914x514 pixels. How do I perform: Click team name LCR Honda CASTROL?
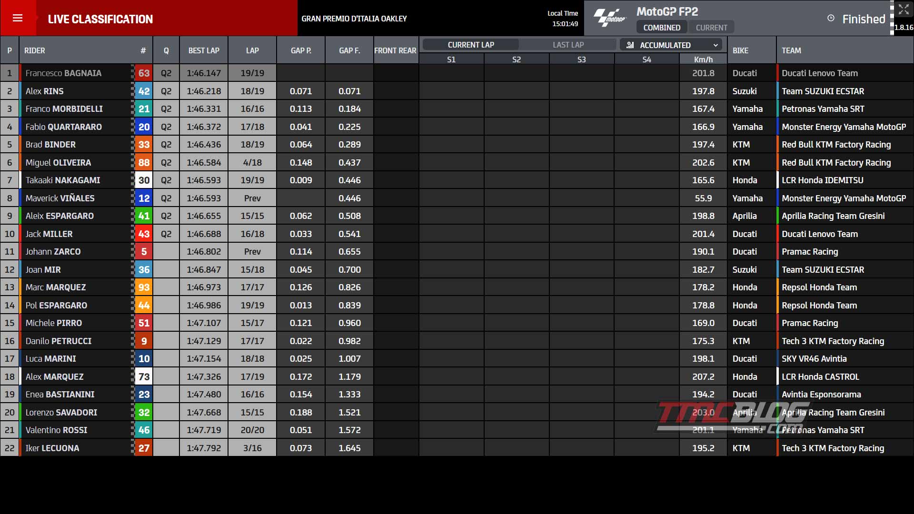tap(820, 377)
